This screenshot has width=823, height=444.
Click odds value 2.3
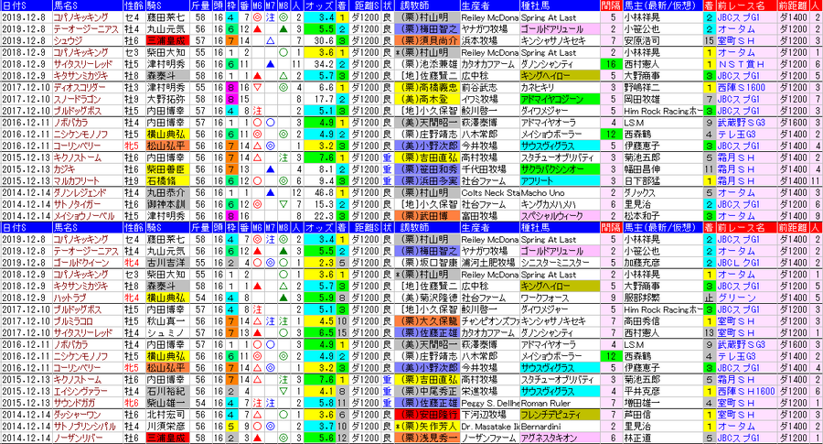pos(326,263)
